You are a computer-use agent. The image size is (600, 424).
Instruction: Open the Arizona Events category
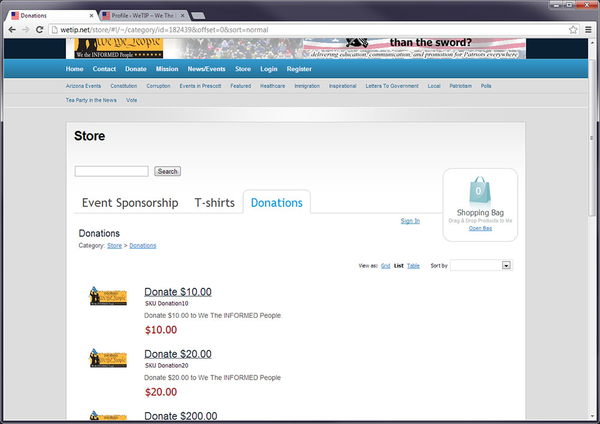click(x=83, y=86)
